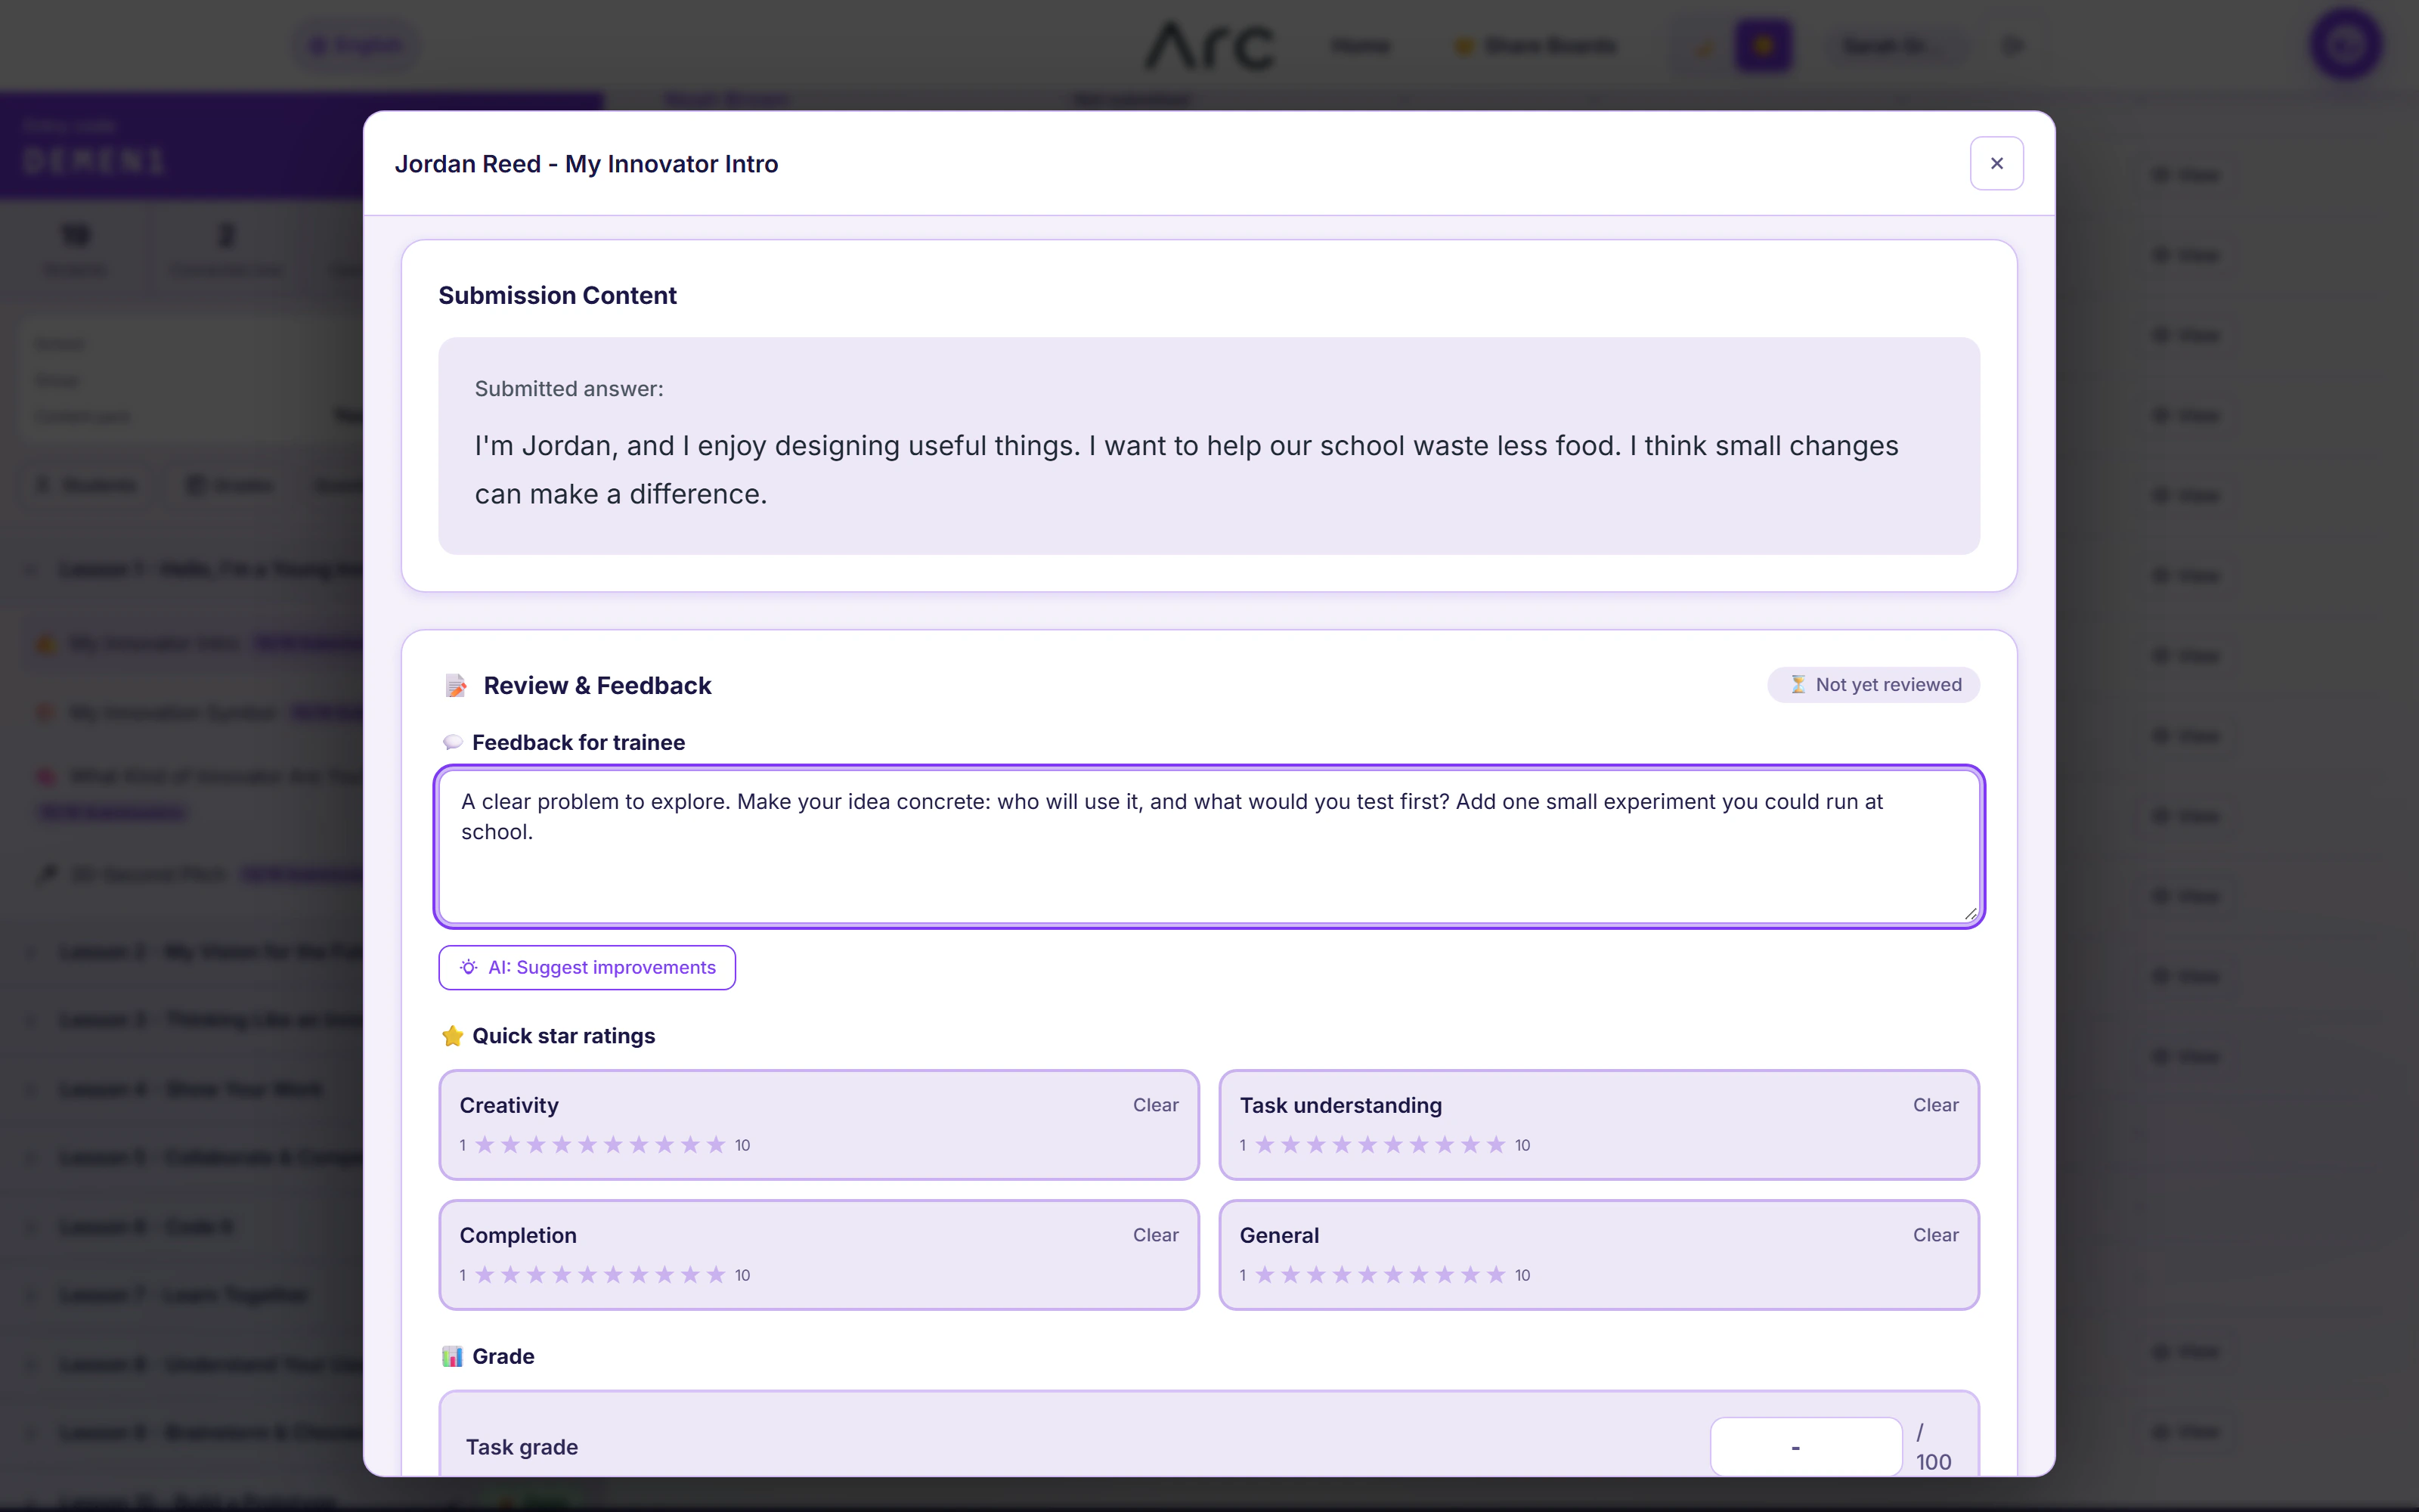Click the submitted answer paragraph text
The height and width of the screenshot is (1512, 2419).
pyautogui.click(x=1185, y=470)
